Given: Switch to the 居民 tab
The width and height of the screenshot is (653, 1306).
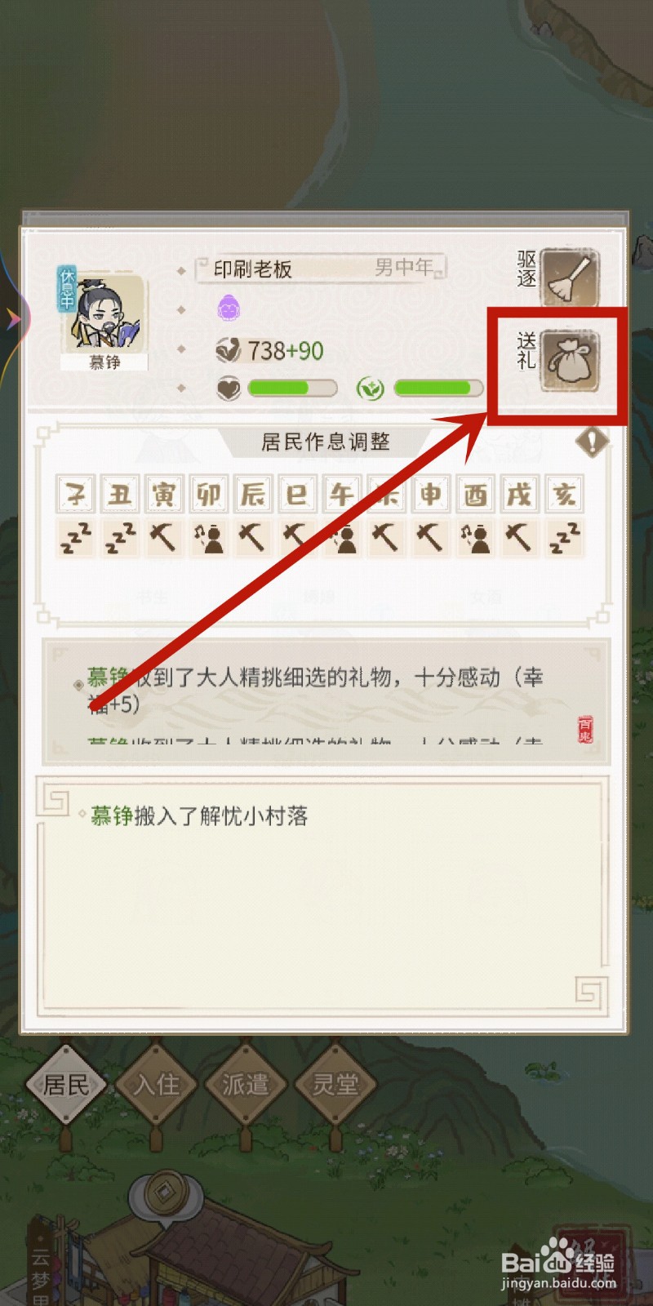Looking at the screenshot, I should click(x=65, y=1084).
